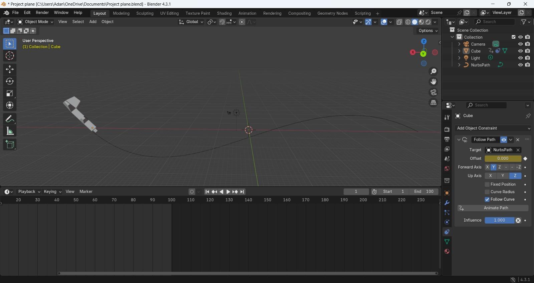
Task: Hide the Camera in viewport
Action: point(520,44)
